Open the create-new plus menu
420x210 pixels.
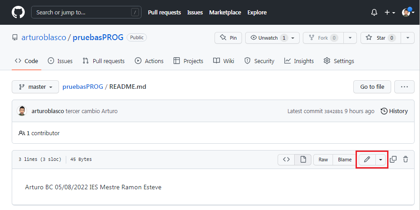click(390, 13)
